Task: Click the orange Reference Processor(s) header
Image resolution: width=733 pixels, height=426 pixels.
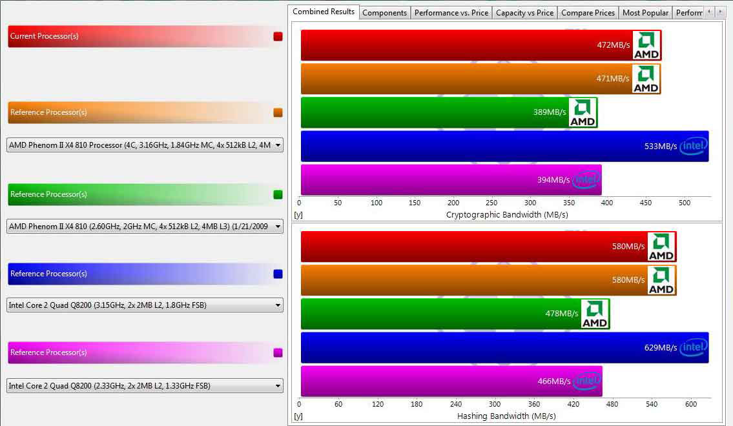Action: coord(145,112)
